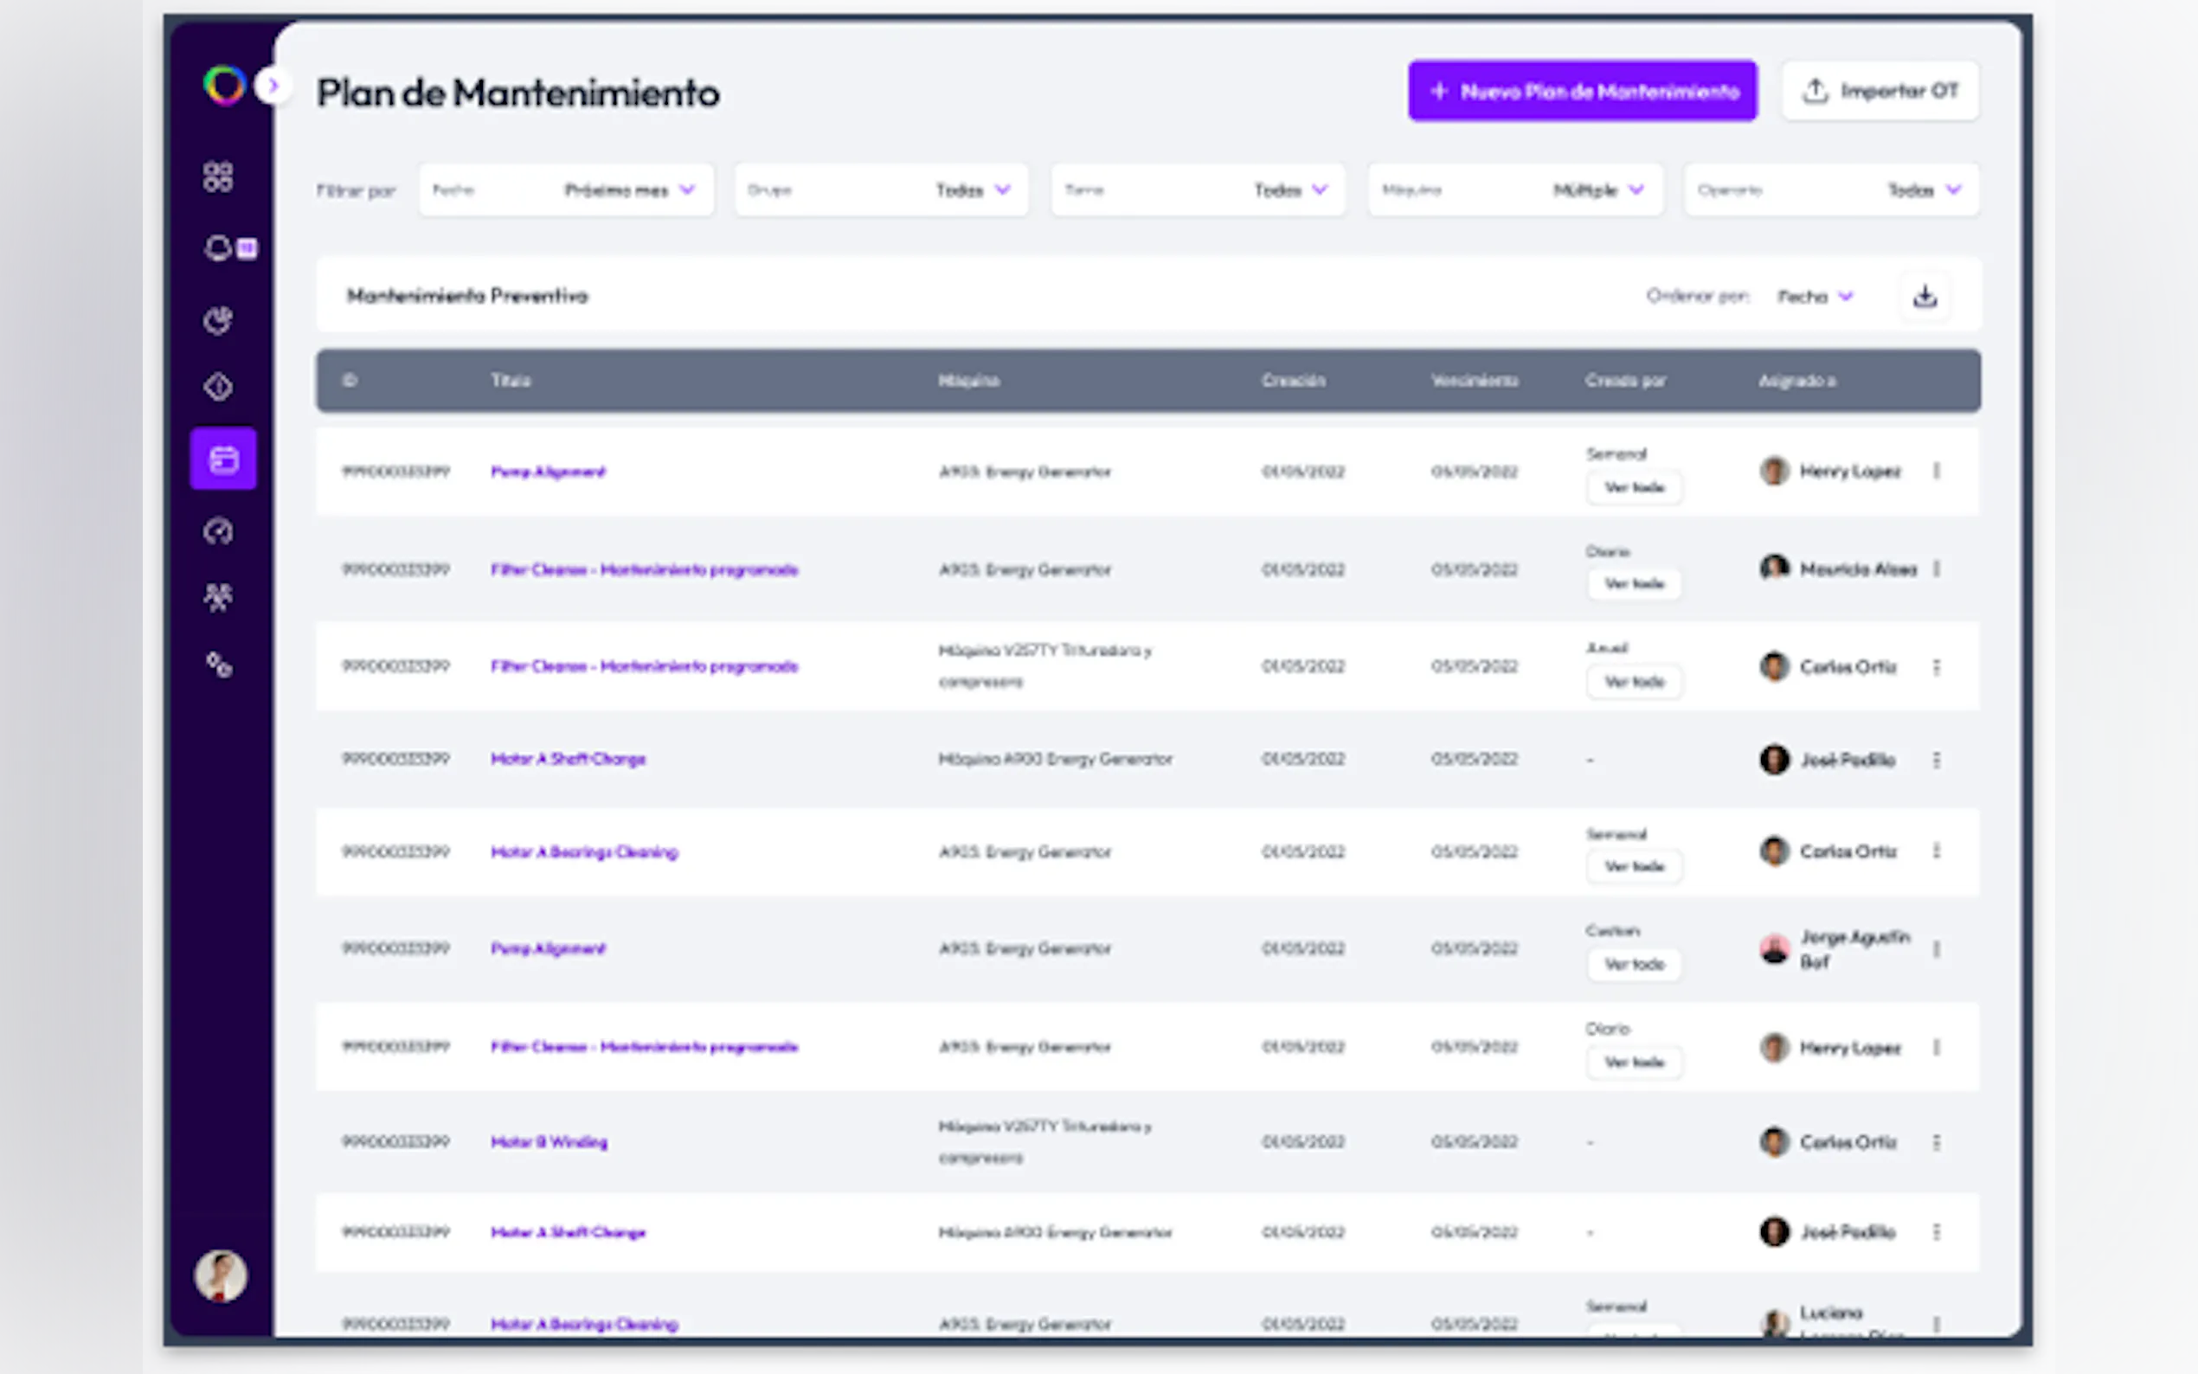Open the dashboard grid icon in sidebar

pos(218,177)
